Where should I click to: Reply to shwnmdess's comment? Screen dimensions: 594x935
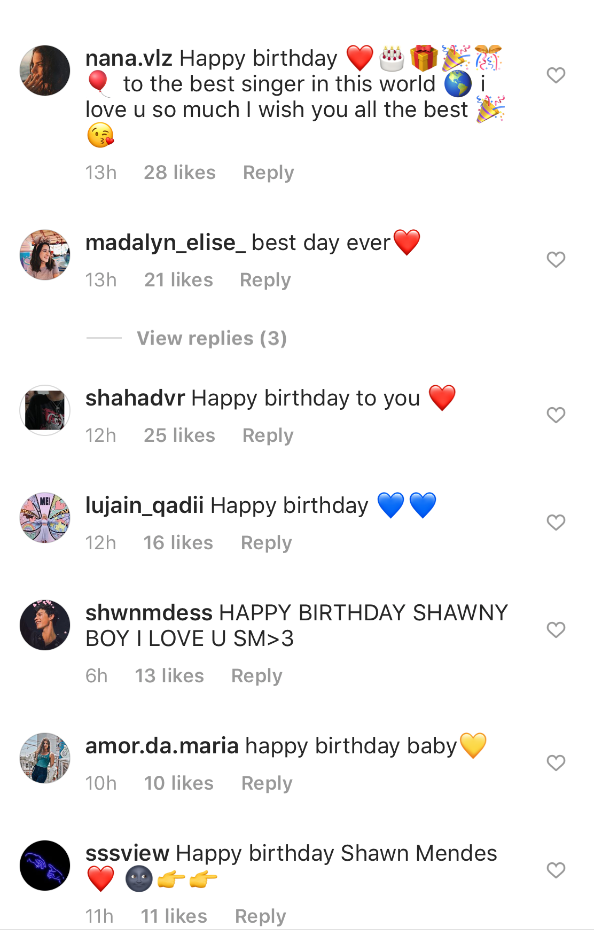(x=256, y=676)
